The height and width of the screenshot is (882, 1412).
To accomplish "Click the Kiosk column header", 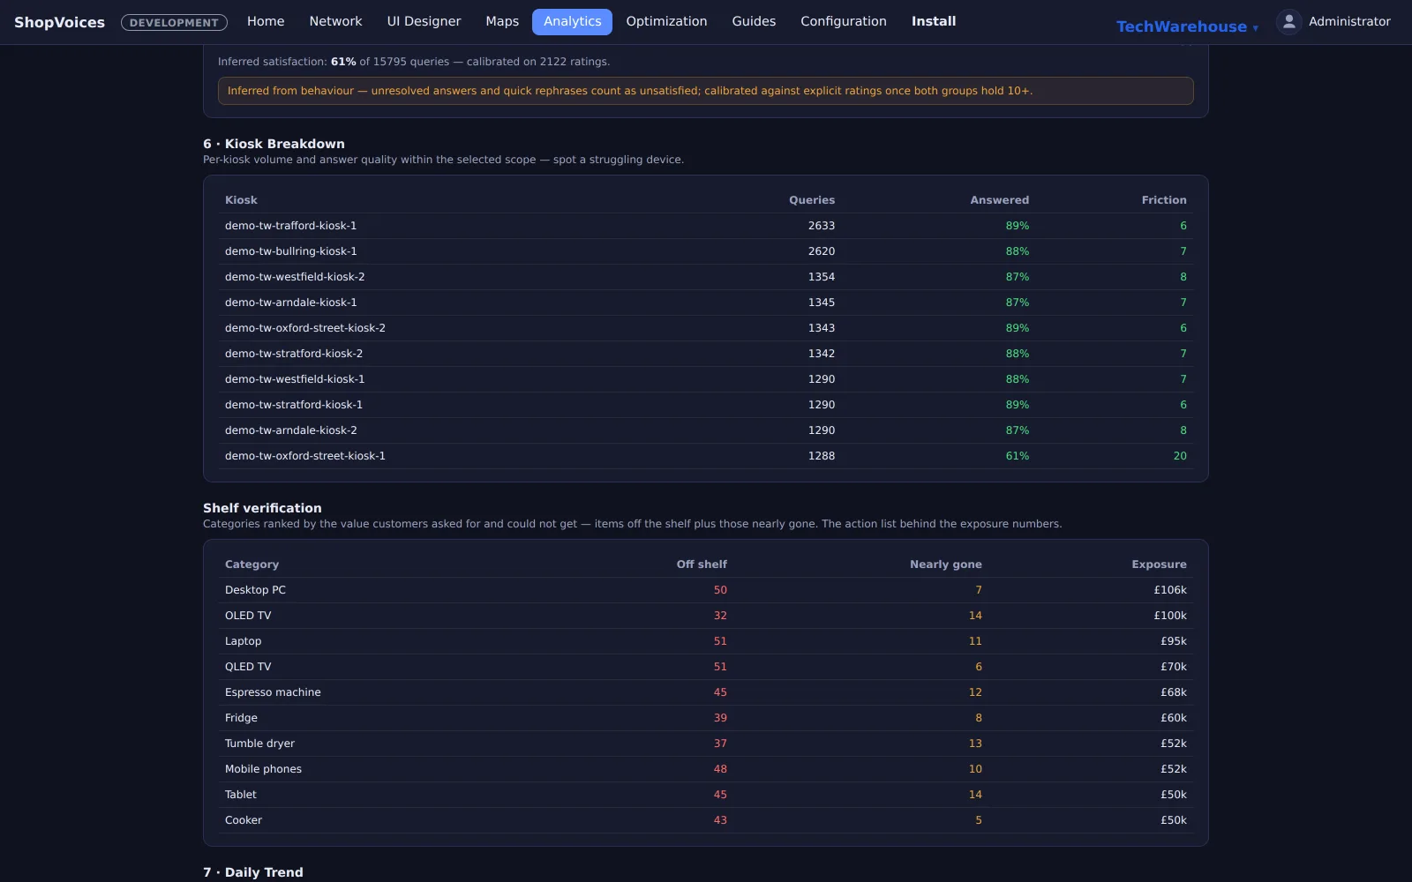I will click(x=241, y=200).
